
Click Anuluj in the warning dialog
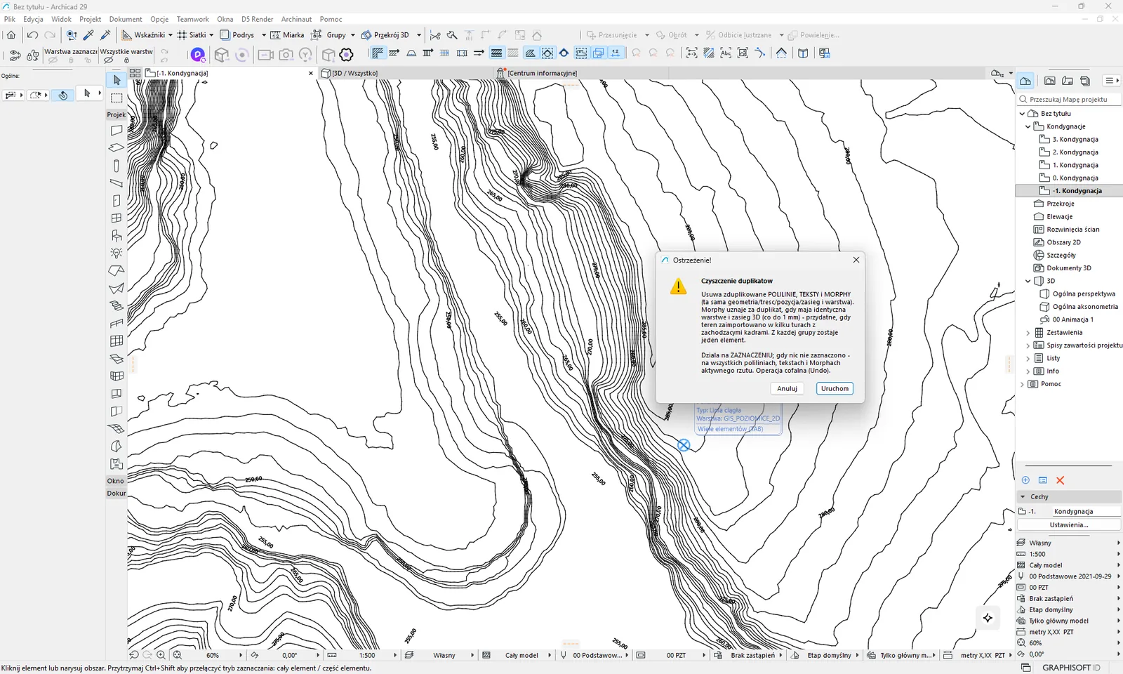787,388
